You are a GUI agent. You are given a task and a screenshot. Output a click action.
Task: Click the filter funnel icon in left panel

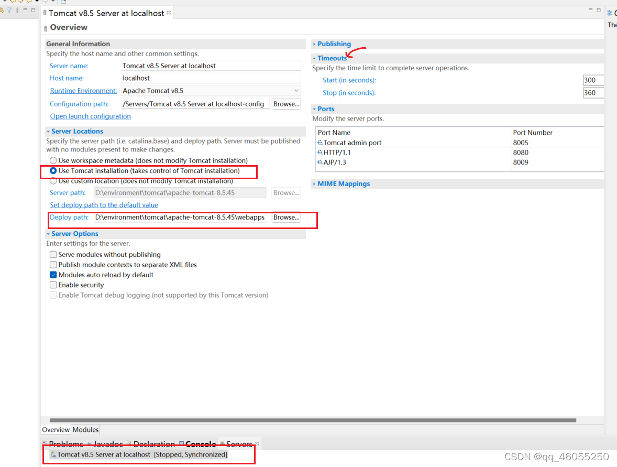pyautogui.click(x=9, y=10)
